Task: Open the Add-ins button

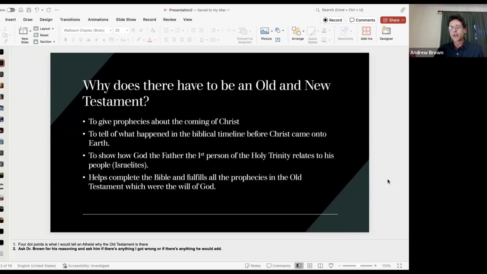Action: [x=366, y=34]
